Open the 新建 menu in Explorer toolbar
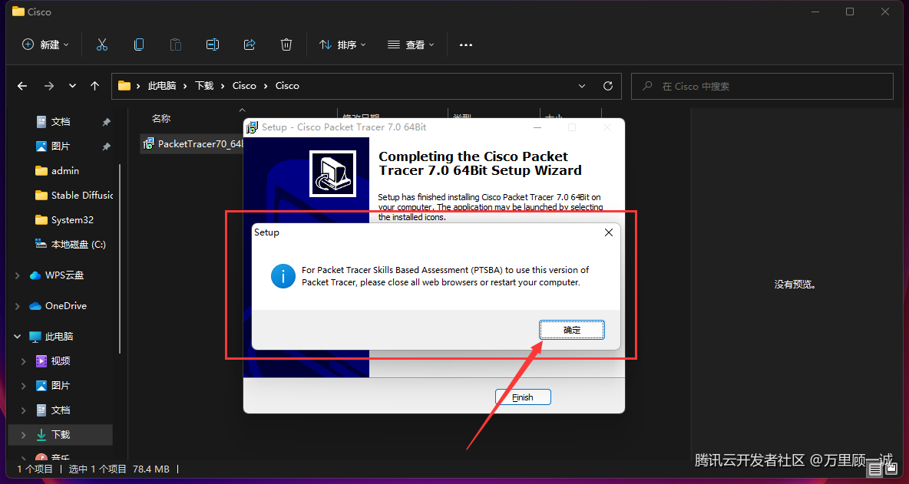Screen dimensions: 909x484 pos(45,44)
